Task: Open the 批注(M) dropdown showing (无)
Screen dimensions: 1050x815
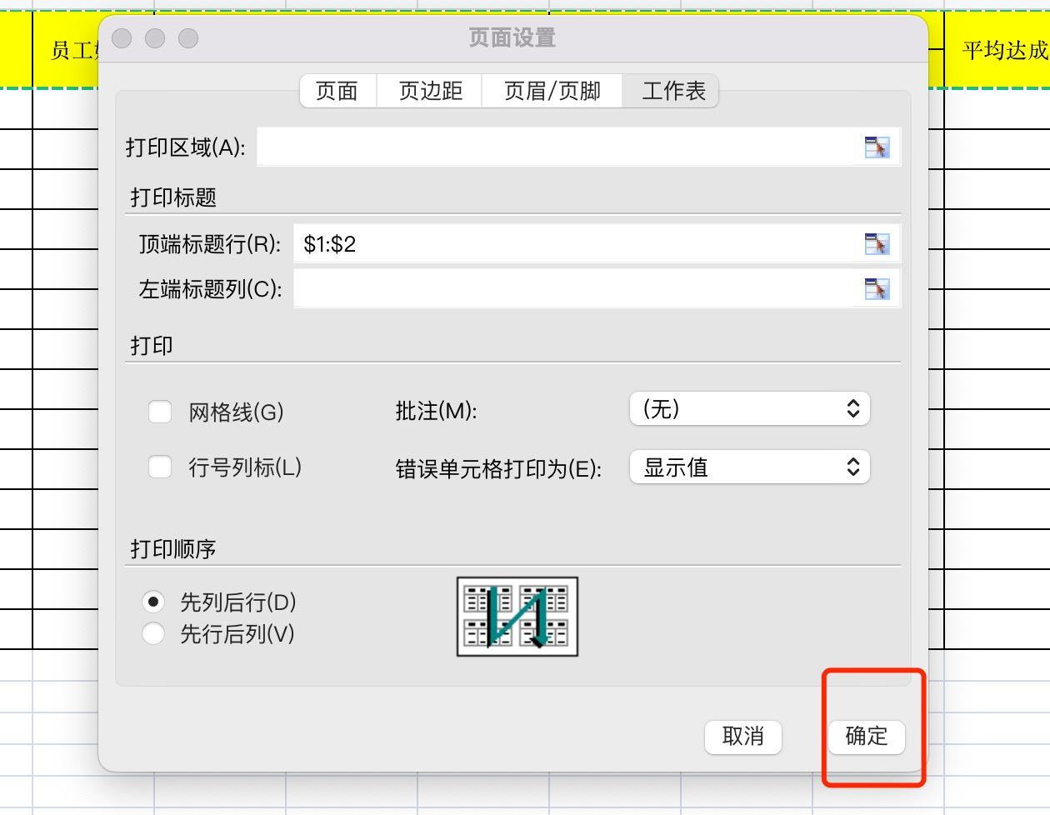Action: (x=750, y=409)
